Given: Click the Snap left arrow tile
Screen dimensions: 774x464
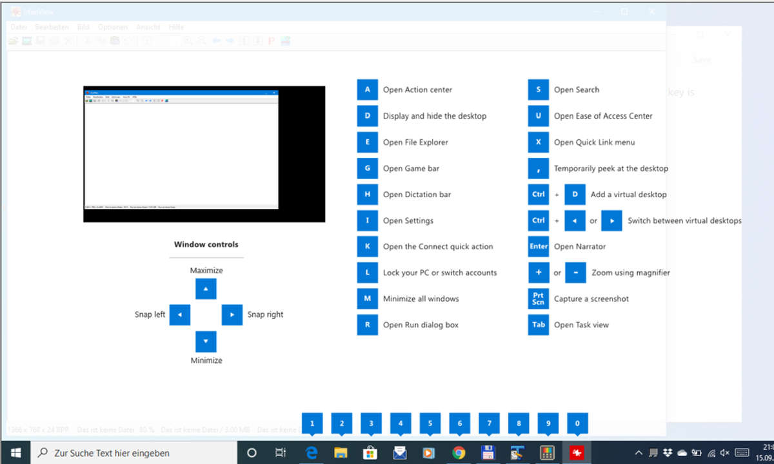Looking at the screenshot, I should [x=180, y=314].
